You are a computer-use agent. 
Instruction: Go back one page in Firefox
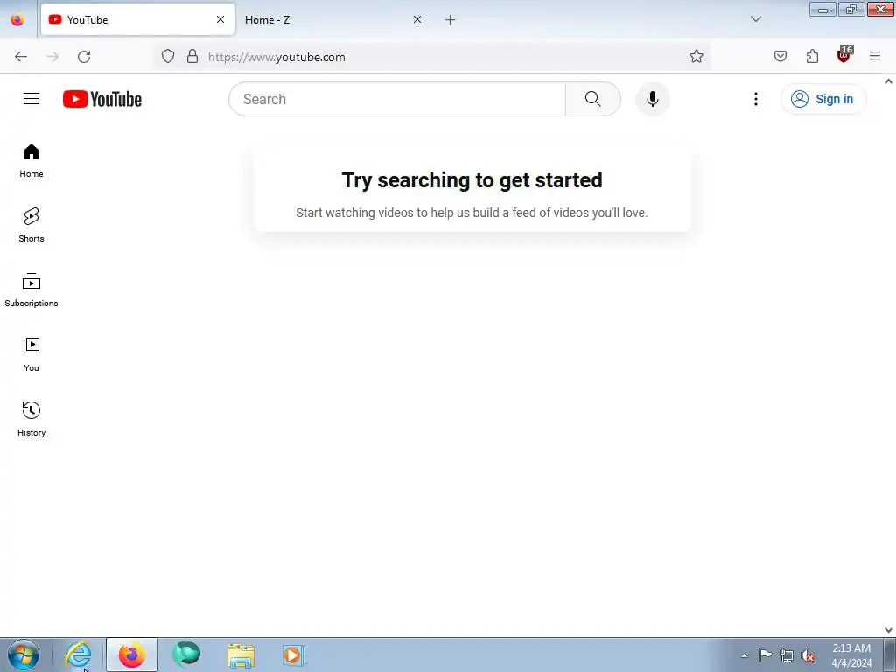coord(21,57)
